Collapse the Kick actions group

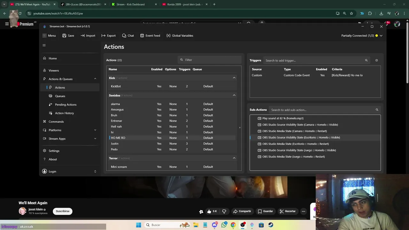(x=234, y=78)
